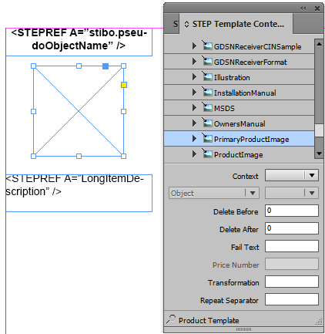Image resolution: width=325 pixels, height=334 pixels.
Task: Click the OwnersManual asset icon
Action: point(207,123)
